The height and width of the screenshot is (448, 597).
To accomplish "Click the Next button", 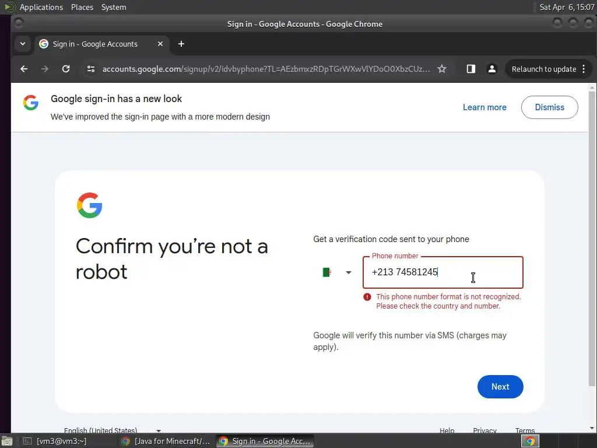I will (500, 387).
